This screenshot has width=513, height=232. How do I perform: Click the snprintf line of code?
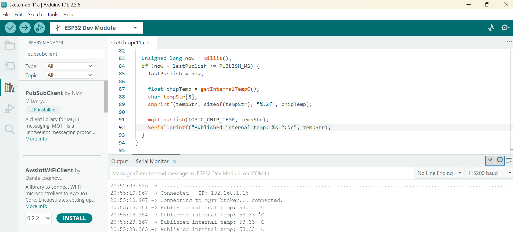[230, 104]
